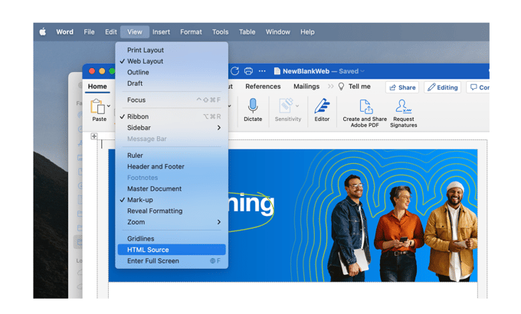The width and height of the screenshot is (521, 314).
Task: Switch to the Mailings ribbon tab
Action: click(306, 87)
